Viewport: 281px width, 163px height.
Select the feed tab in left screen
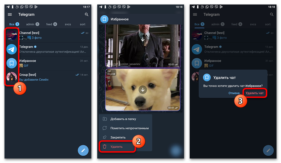point(52,24)
